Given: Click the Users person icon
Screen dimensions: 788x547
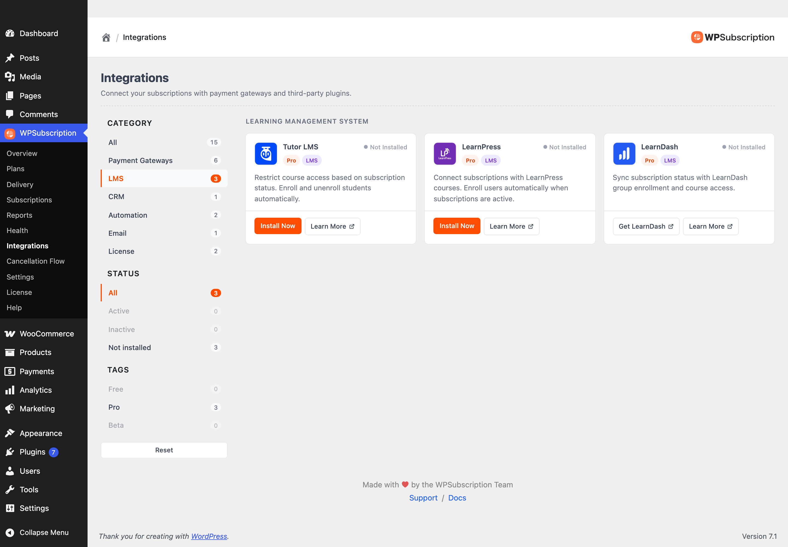Looking at the screenshot, I should [x=10, y=471].
